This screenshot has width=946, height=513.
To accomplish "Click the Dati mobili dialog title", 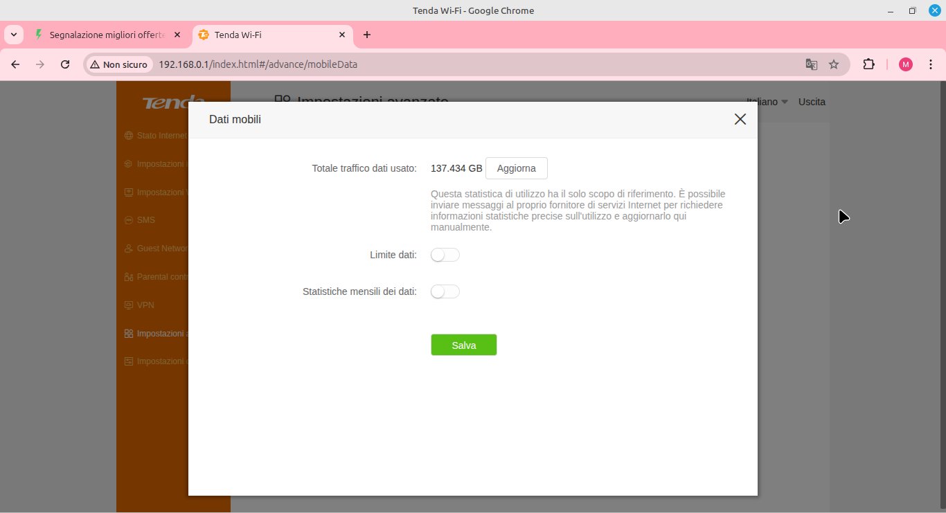I will click(235, 120).
